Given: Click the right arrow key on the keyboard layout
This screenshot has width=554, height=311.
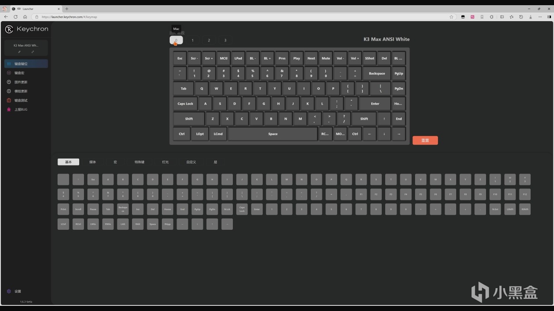Looking at the screenshot, I should pos(399,134).
